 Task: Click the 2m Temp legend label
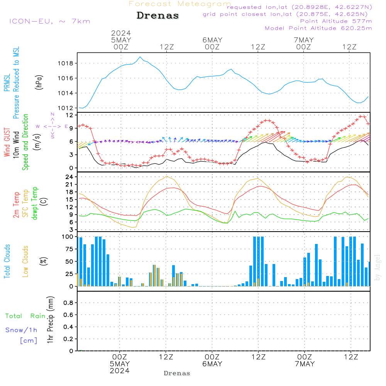coord(16,205)
